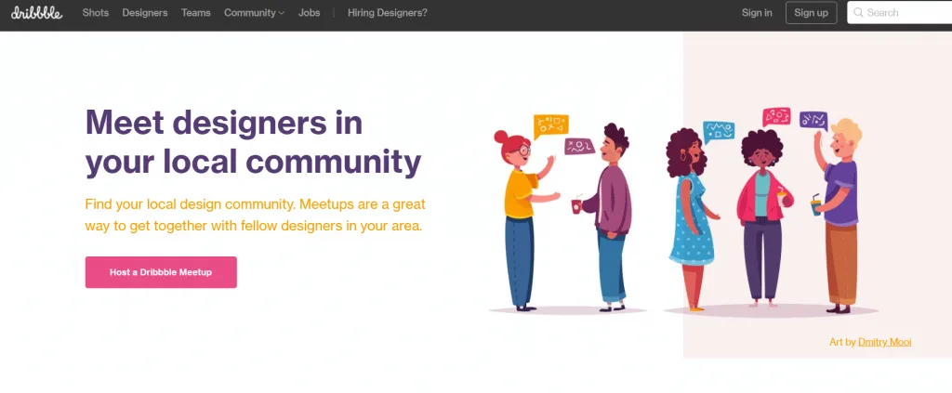The height and width of the screenshot is (393, 952).
Task: Go to Designers in navigation
Action: click(145, 13)
